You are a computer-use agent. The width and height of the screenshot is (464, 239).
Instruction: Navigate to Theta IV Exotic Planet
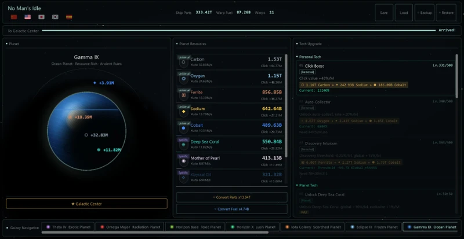click(x=68, y=227)
